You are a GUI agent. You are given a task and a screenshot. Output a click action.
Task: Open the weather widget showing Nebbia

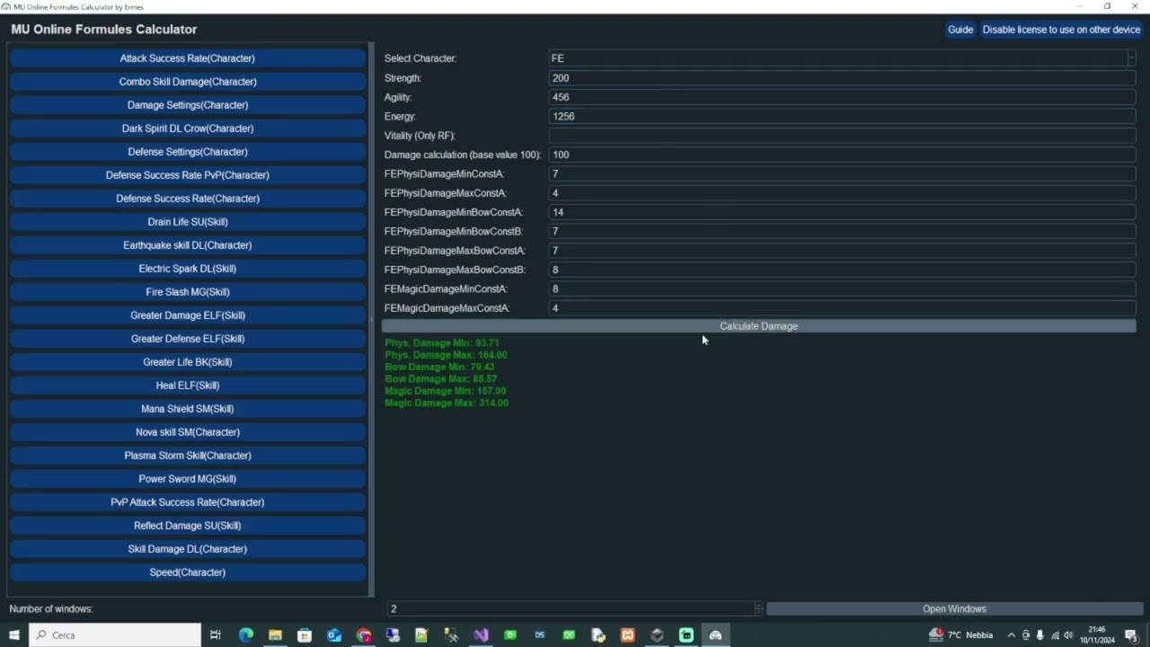(x=961, y=635)
